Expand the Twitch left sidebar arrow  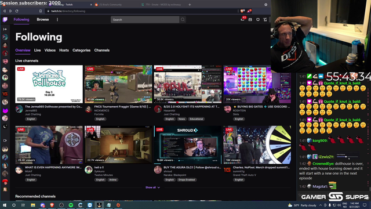point(5,29)
